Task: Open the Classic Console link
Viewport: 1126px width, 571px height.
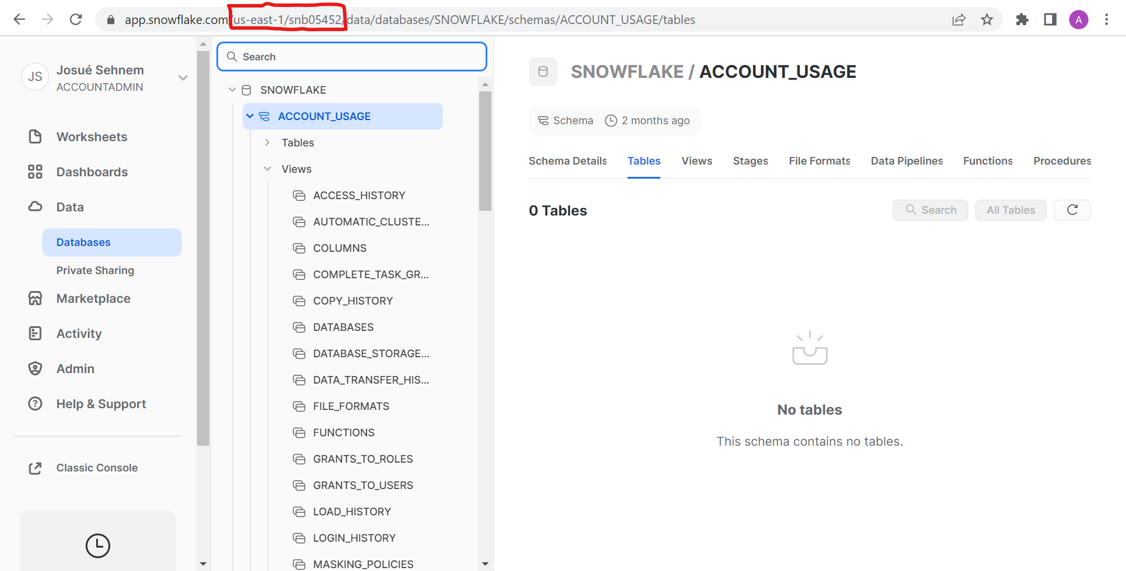Action: pyautogui.click(x=97, y=468)
